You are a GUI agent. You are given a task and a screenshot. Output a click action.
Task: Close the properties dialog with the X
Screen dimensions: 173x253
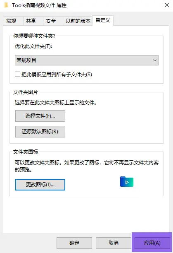[167, 5]
